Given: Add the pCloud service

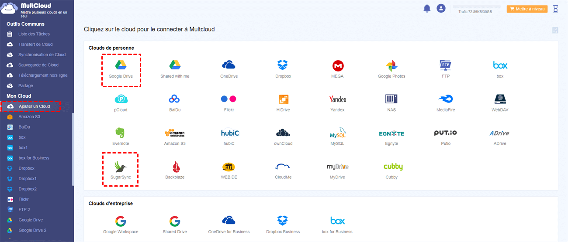Looking at the screenshot, I should pyautogui.click(x=121, y=99).
